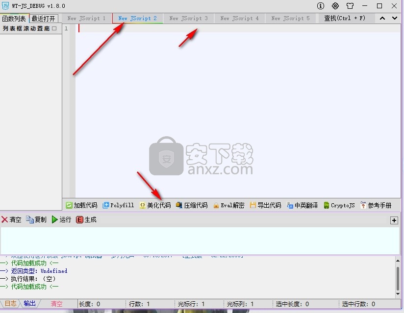404x313 pixels.
Task: Open the skin theme shirt icon
Action: (x=350, y=6)
